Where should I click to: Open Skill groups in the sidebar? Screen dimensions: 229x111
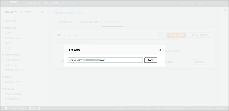point(11,65)
